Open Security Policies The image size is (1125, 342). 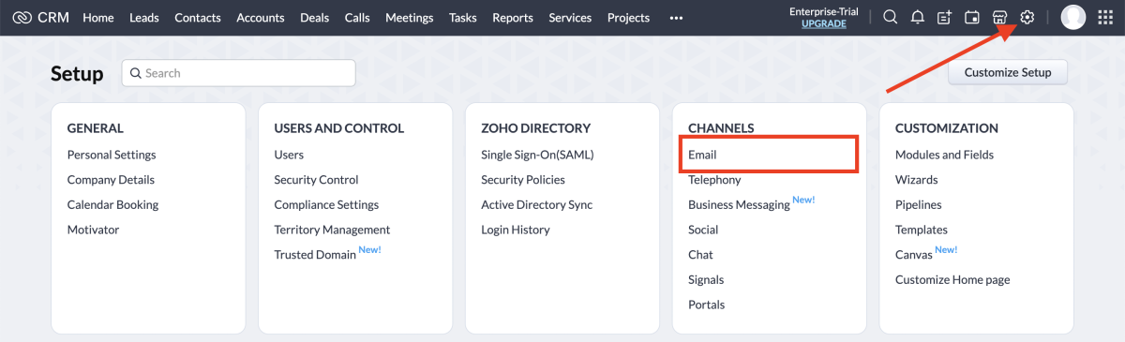coord(523,180)
